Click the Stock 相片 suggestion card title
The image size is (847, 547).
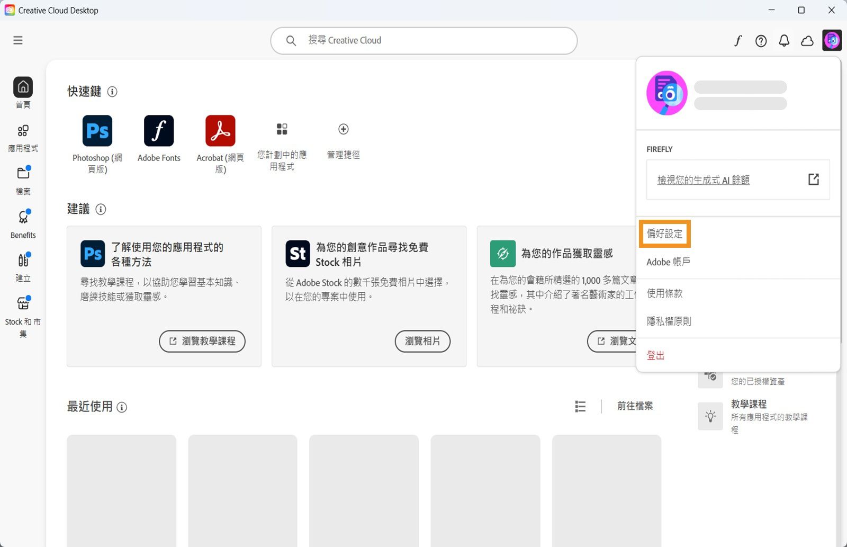point(372,254)
